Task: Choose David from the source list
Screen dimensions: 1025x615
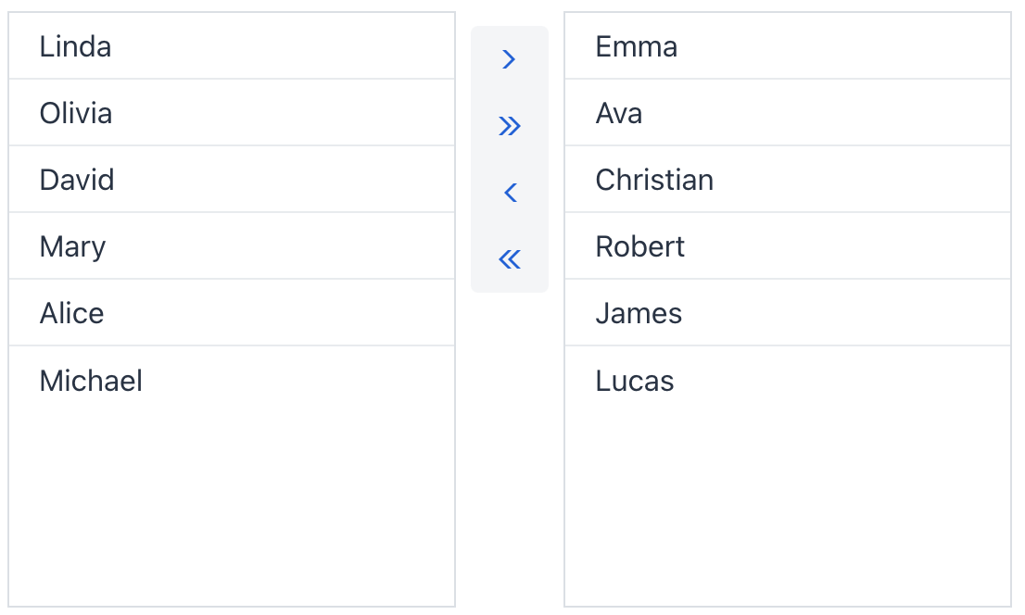Action: [77, 180]
